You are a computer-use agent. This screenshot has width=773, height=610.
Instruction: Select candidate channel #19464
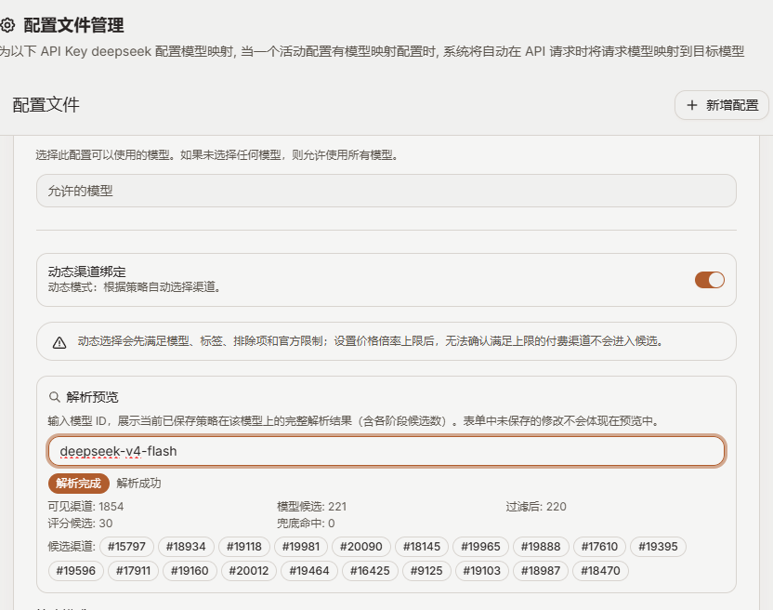click(x=309, y=571)
